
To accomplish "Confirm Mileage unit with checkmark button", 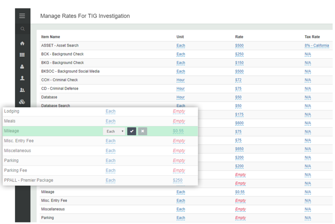I will (x=132, y=131).
